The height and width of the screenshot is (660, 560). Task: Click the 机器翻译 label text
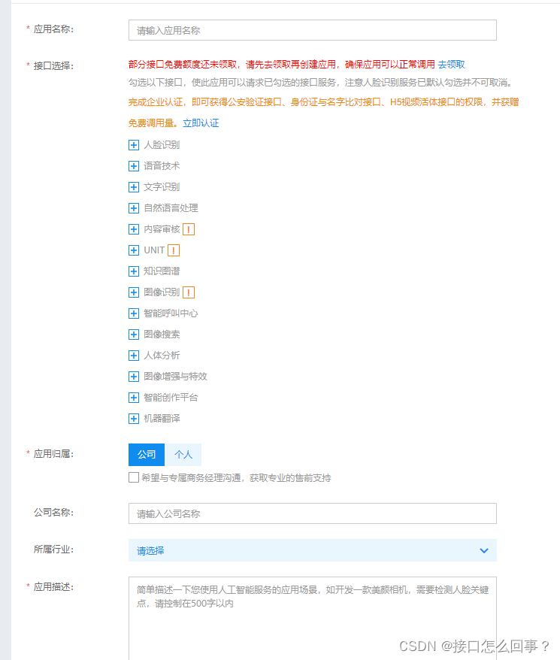pos(162,419)
